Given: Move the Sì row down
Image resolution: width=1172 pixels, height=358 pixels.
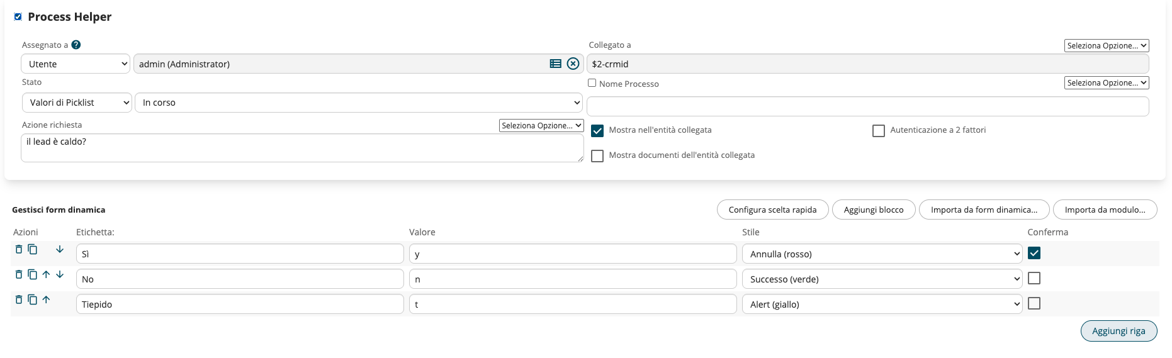Looking at the screenshot, I should [60, 249].
